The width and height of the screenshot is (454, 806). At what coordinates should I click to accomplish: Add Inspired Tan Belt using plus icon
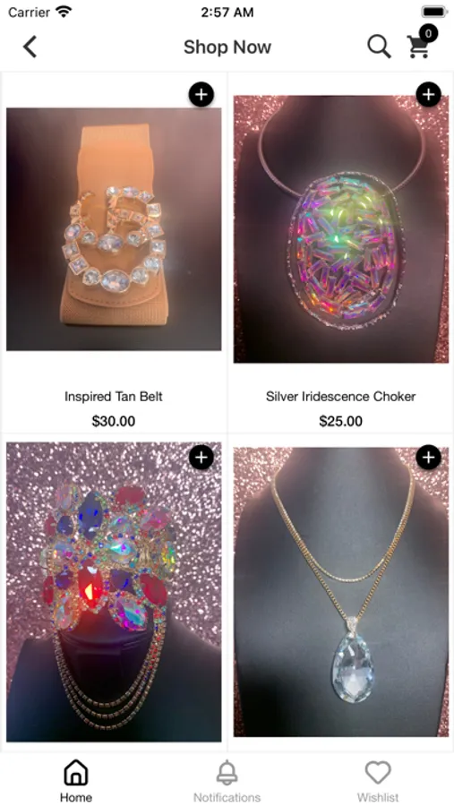[x=201, y=95]
